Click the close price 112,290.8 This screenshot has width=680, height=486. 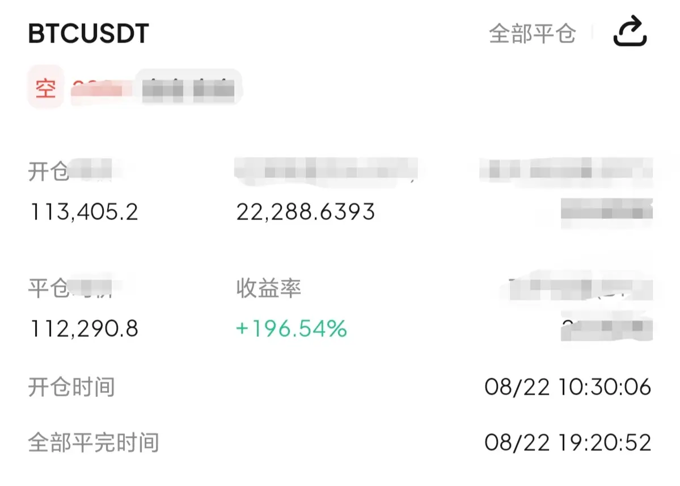(x=84, y=328)
